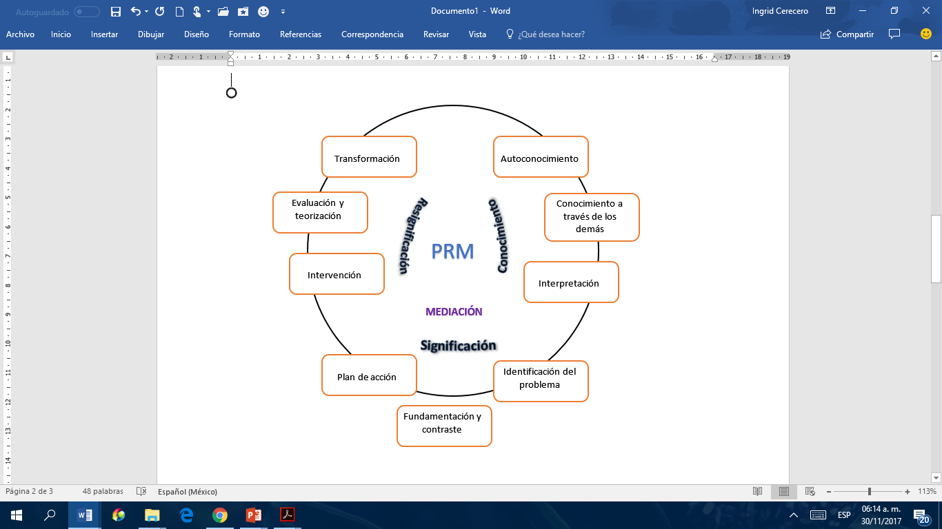Expand the Undo history dropdown arrow
Image resolution: width=942 pixels, height=529 pixels.
[147, 12]
